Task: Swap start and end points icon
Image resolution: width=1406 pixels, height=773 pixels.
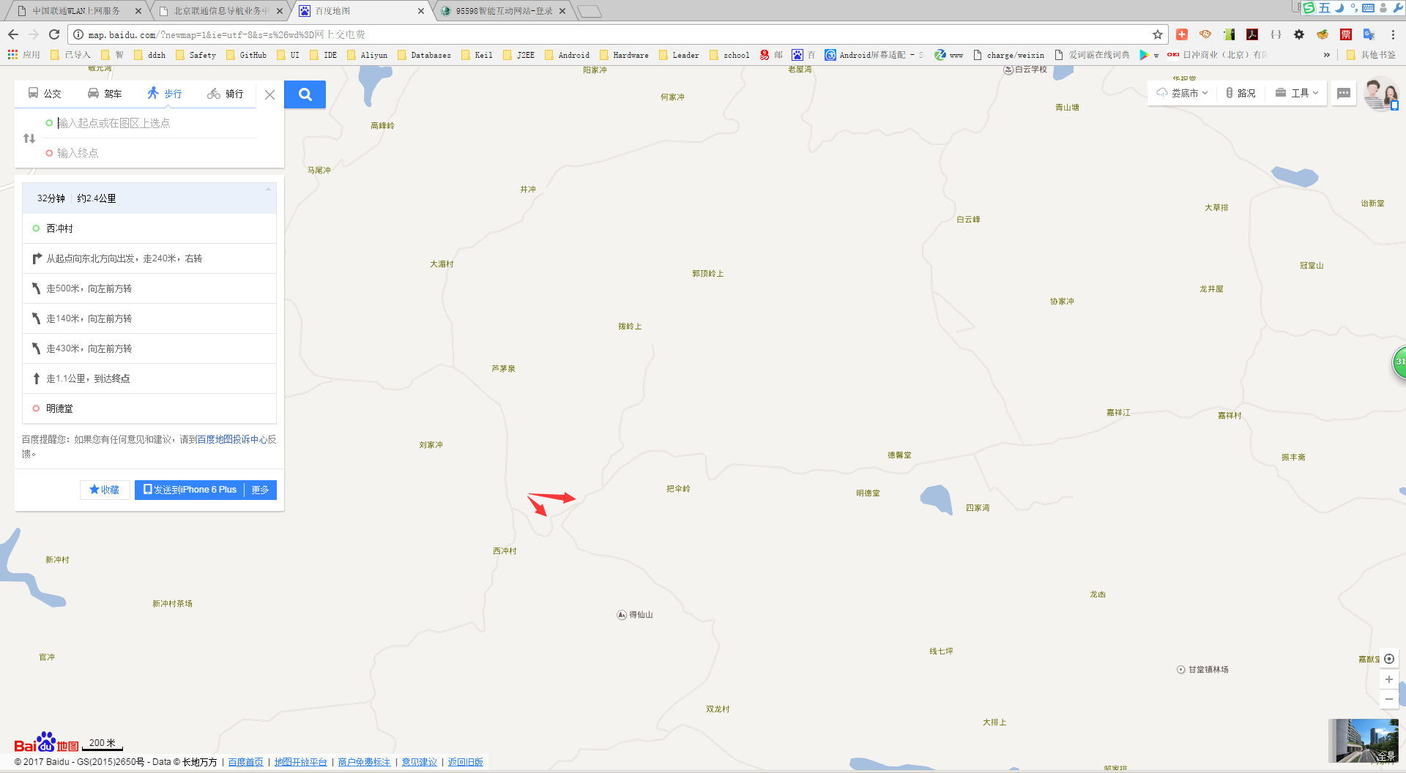Action: click(x=29, y=138)
